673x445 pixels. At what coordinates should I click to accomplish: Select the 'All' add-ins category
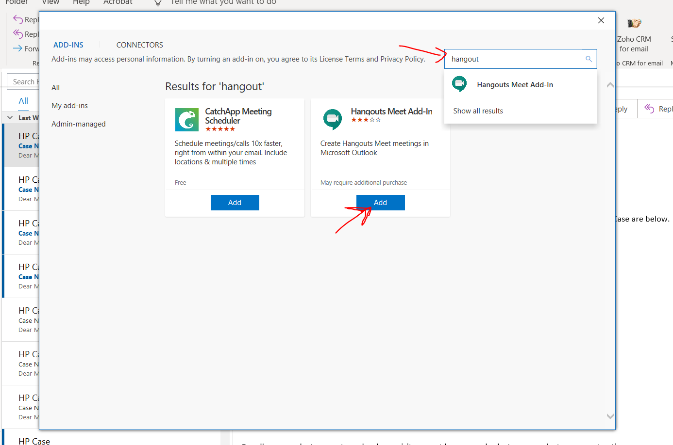56,88
